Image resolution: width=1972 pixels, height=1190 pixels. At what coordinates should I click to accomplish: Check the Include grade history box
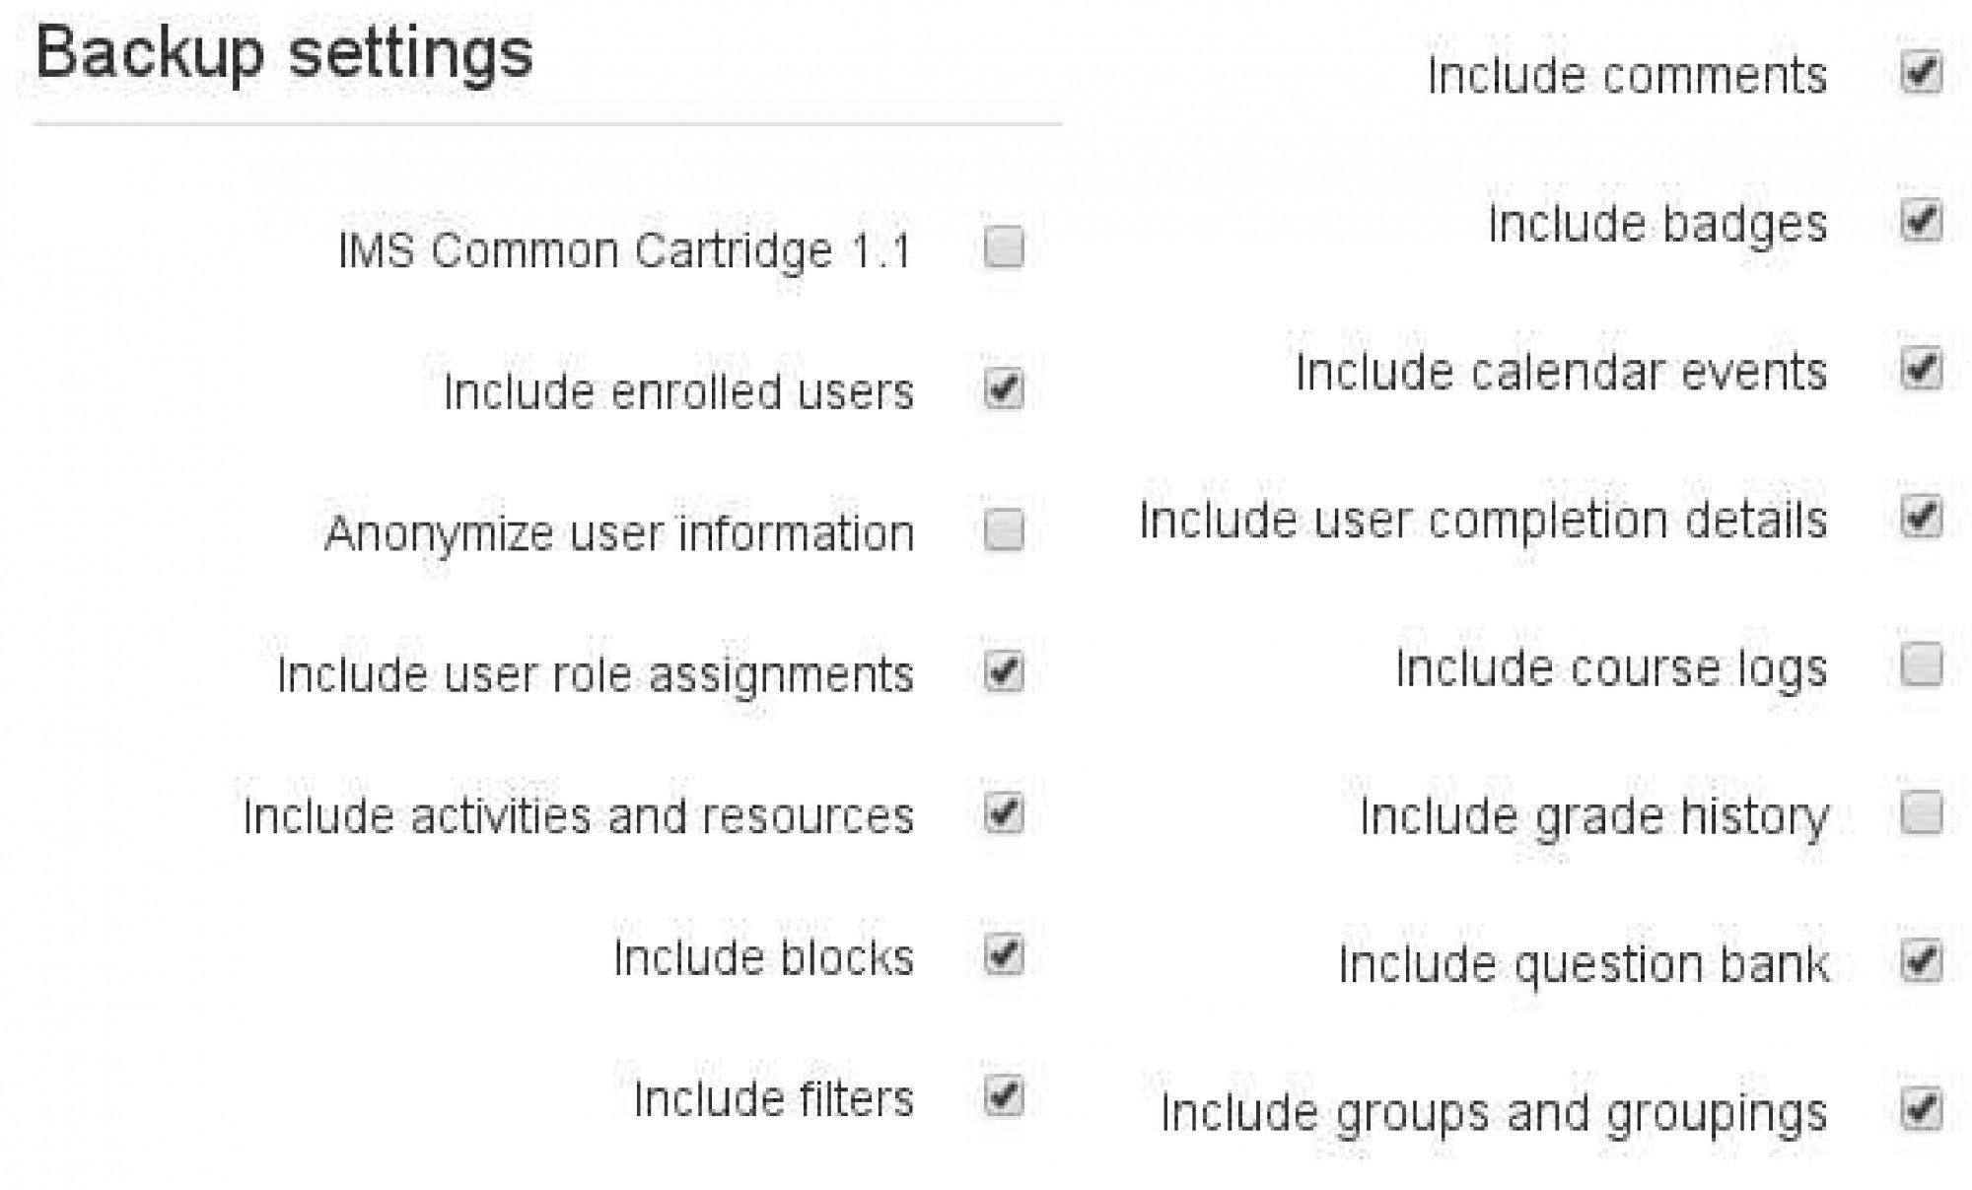pyautogui.click(x=1921, y=813)
